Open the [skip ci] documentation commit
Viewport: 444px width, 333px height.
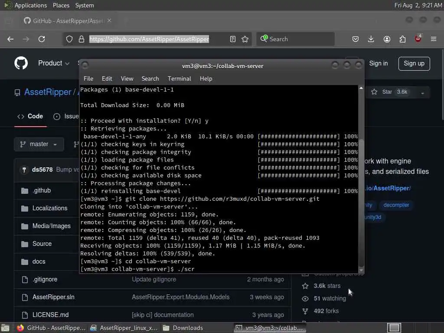(x=163, y=315)
